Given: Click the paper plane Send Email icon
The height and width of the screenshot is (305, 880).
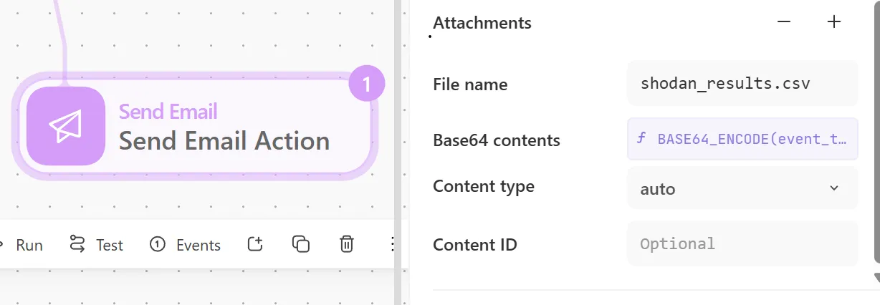Looking at the screenshot, I should pos(65,126).
